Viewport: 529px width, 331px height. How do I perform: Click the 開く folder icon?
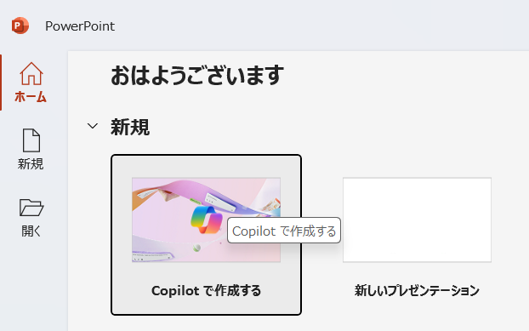tap(31, 208)
